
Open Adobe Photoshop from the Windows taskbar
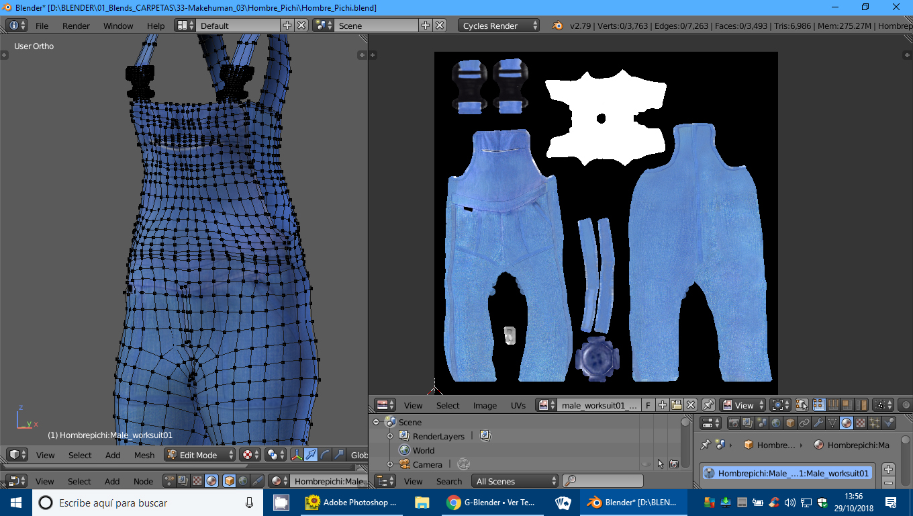tap(352, 503)
